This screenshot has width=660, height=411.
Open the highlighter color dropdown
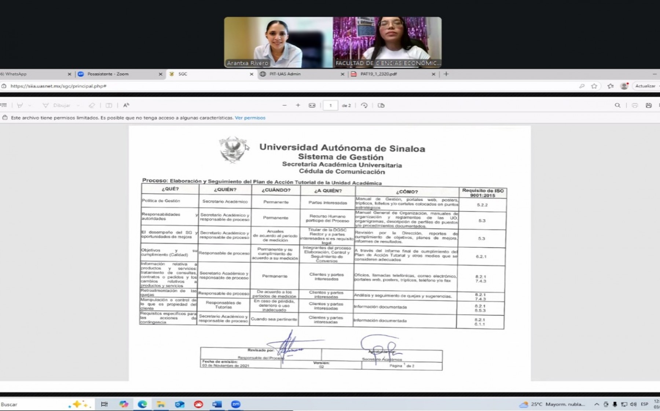tap(30, 105)
